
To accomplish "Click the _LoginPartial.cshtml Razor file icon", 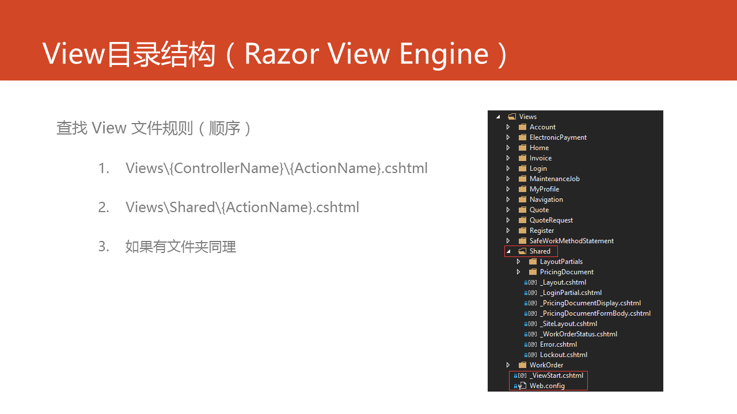I will [533, 293].
